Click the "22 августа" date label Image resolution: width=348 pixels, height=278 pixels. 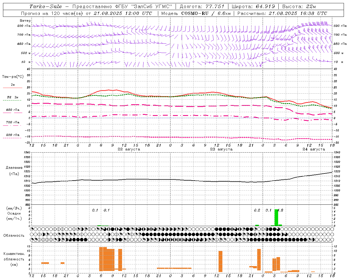click(x=129, y=149)
